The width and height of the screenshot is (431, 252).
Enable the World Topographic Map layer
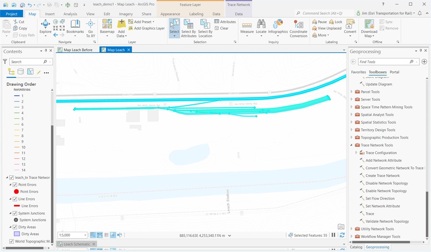click(x=11, y=241)
